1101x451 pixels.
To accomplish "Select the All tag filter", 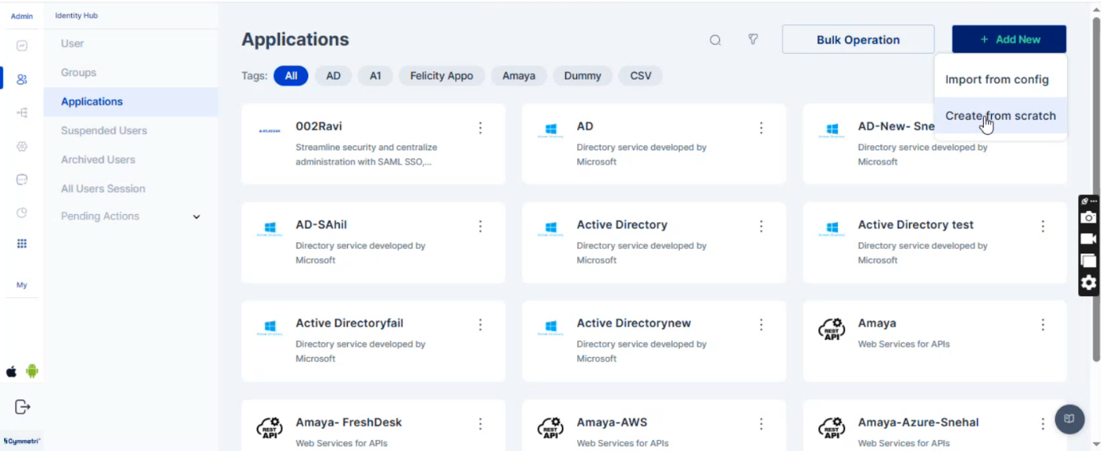I will tap(291, 76).
